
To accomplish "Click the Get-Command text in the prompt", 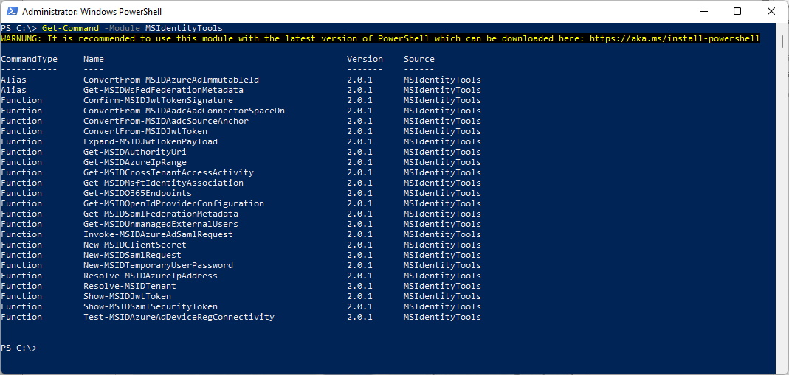I will (70, 28).
